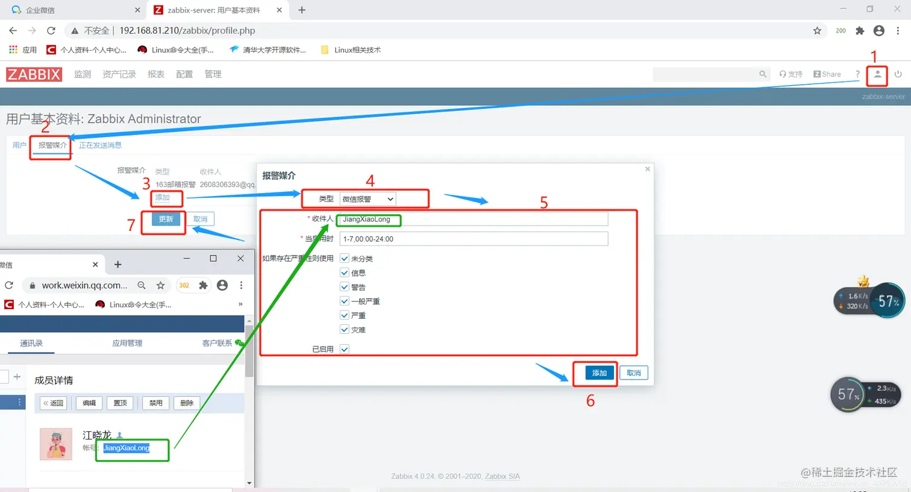Open the 应用 apps grid shortcut
The image size is (911, 492).
pos(23,50)
